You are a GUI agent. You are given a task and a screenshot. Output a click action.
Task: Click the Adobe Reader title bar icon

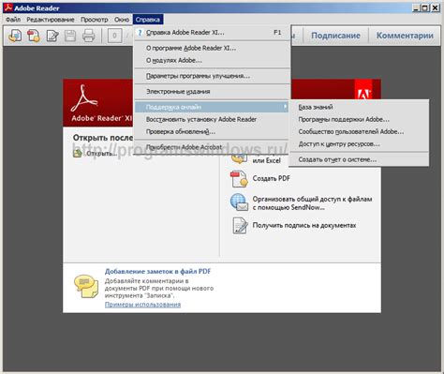coord(8,7)
